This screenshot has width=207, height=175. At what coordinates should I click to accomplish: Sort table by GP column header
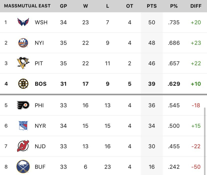(63, 6)
